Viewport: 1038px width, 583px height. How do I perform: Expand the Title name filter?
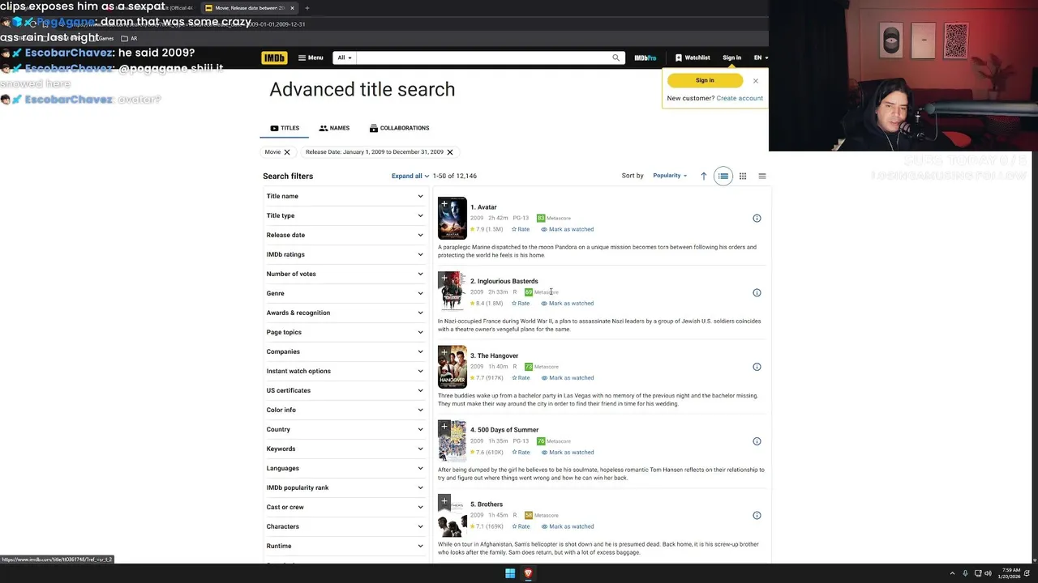point(345,196)
